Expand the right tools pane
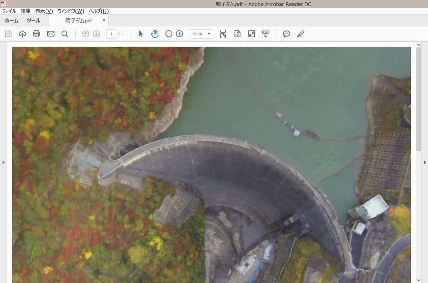The height and width of the screenshot is (283, 428). click(424, 162)
